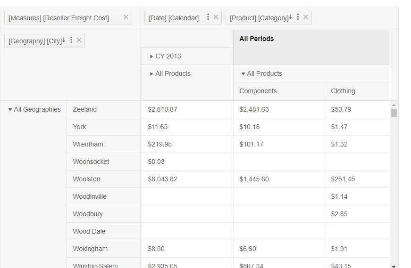Click the Components column header
Screen dimensions: 411x268
(258, 91)
